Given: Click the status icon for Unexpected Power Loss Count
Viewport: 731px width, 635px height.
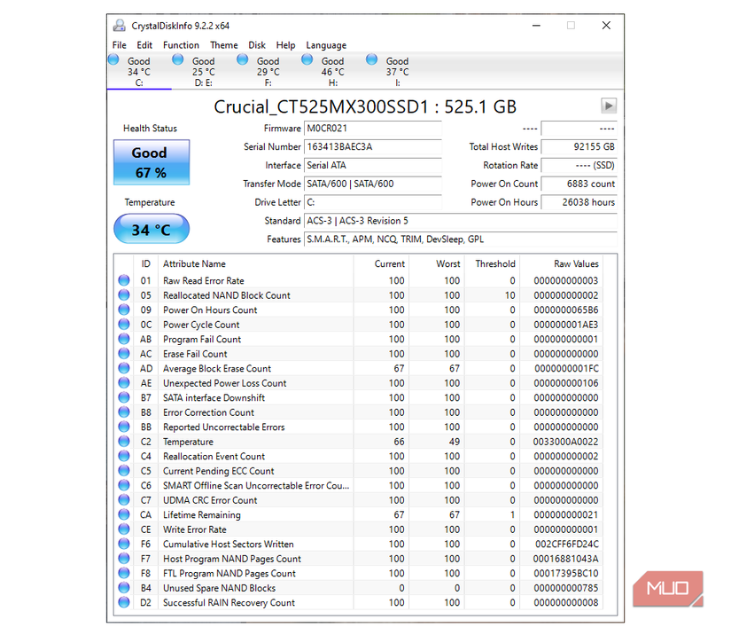Looking at the screenshot, I should click(124, 382).
